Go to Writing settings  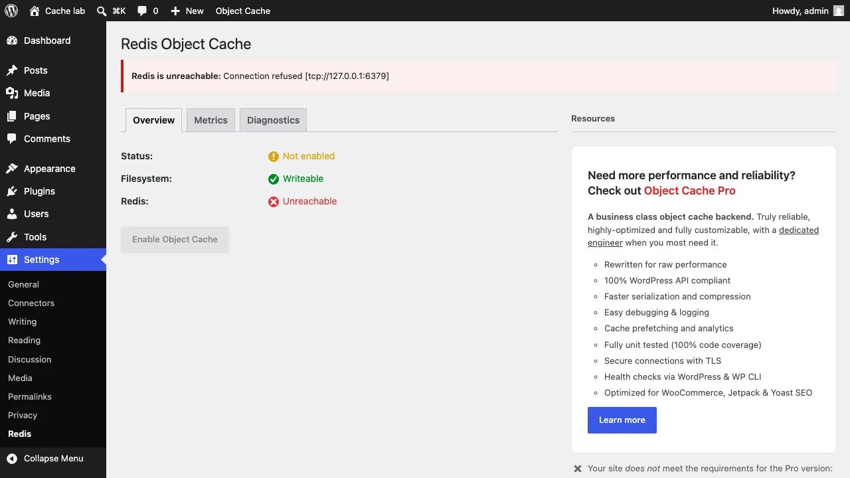point(22,321)
